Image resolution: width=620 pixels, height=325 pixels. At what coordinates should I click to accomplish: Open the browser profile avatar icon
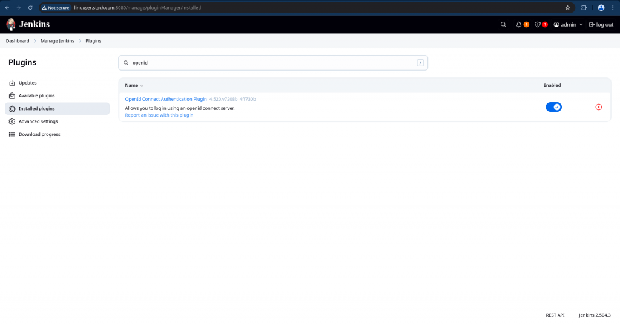click(601, 7)
